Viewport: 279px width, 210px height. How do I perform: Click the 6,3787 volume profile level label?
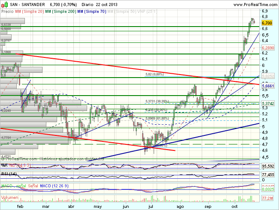(6, 41)
